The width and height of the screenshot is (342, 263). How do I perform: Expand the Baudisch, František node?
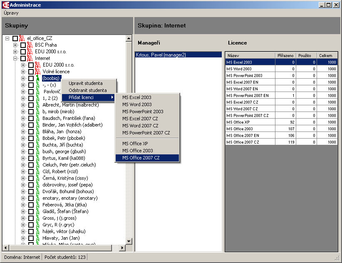[x=23, y=119]
